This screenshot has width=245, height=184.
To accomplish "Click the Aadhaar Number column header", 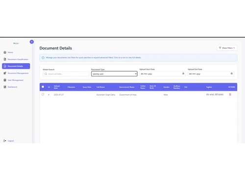I will (177, 87).
